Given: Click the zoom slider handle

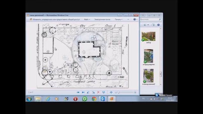Looking at the screenshot, I should pyautogui.click(x=118, y=92).
